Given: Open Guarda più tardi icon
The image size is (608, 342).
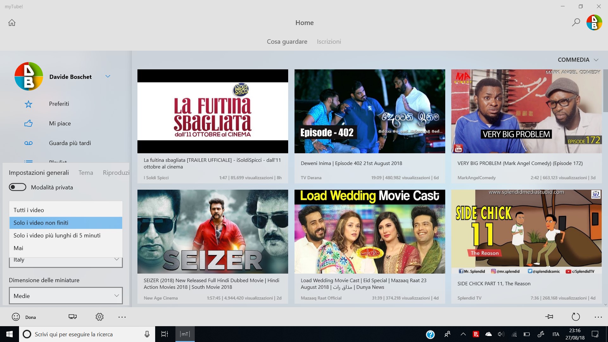Looking at the screenshot, I should (28, 143).
